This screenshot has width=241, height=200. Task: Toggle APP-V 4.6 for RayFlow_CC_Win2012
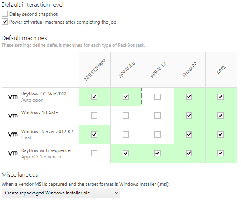coord(126,97)
